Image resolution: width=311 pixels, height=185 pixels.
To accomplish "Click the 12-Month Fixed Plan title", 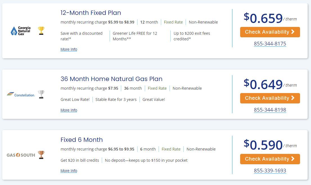I will click(91, 13).
